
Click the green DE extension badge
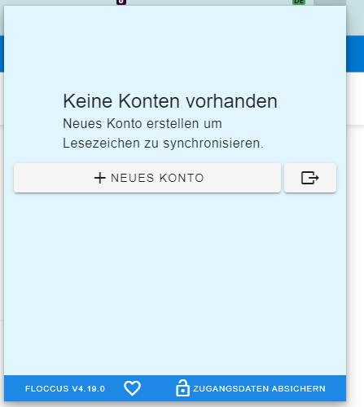click(299, 2)
